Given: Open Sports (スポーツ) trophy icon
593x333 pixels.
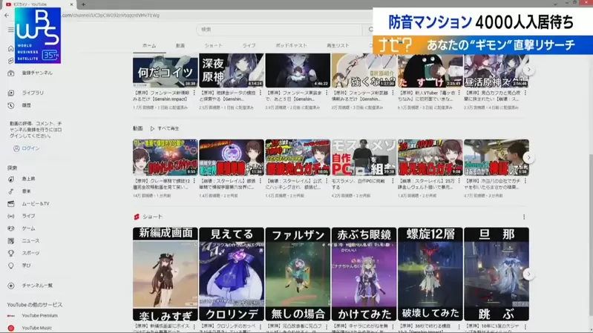Looking at the screenshot, I should [x=11, y=253].
